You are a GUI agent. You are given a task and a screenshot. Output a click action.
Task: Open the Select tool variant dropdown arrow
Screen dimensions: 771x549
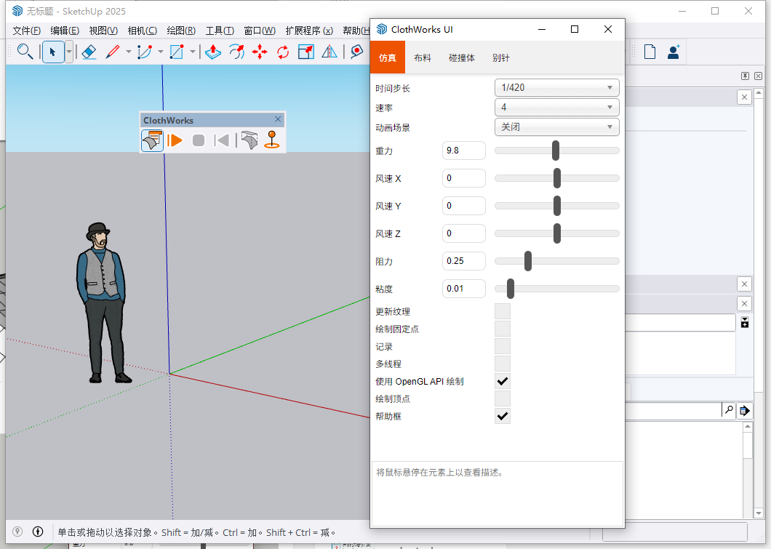tap(69, 52)
